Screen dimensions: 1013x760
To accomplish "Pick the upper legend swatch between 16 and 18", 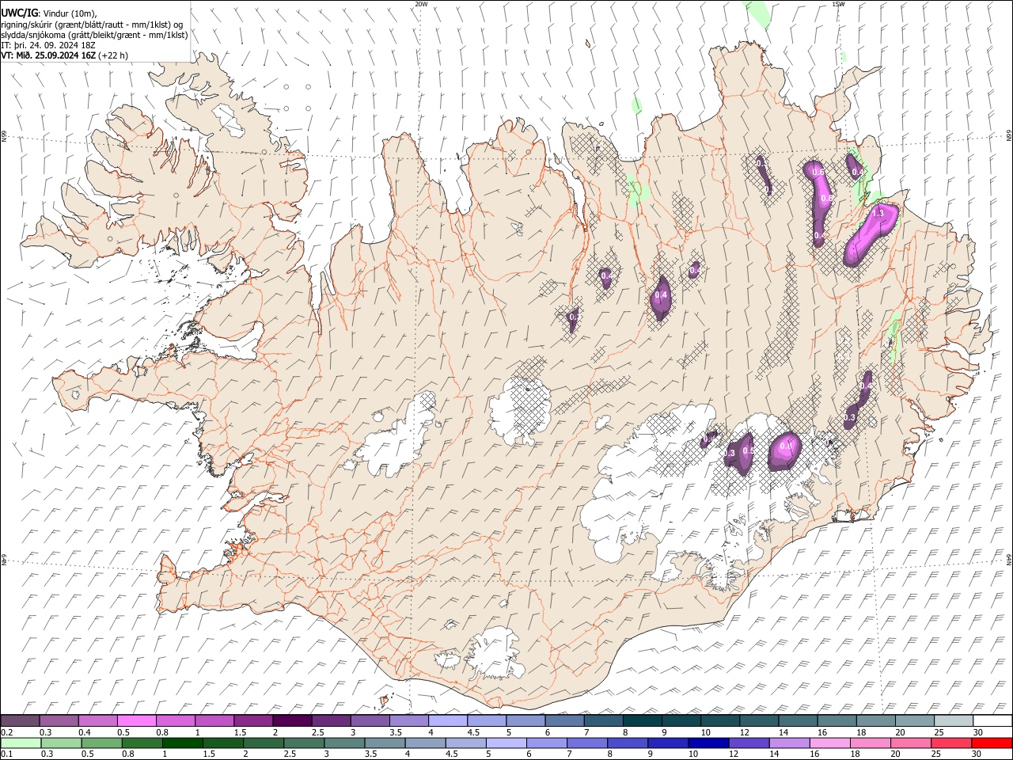I will click(x=837, y=720).
